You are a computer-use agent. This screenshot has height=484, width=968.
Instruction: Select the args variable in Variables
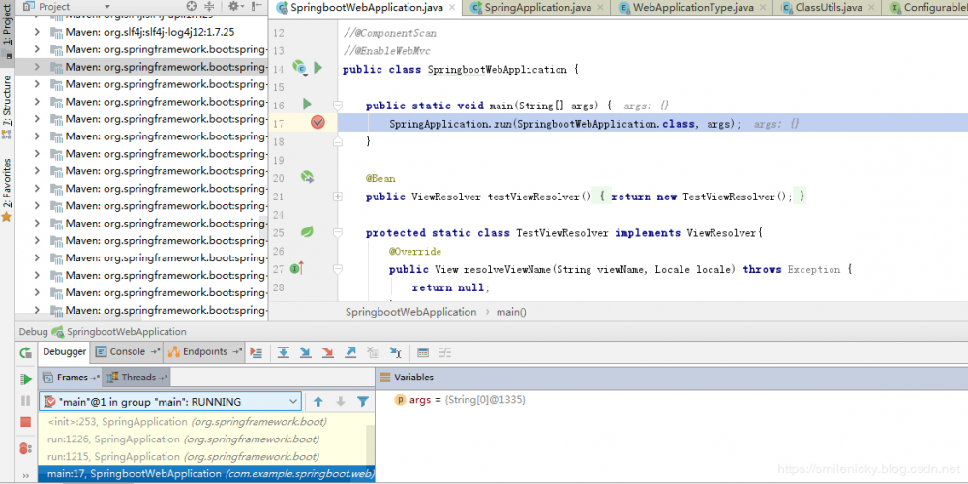[459, 400]
